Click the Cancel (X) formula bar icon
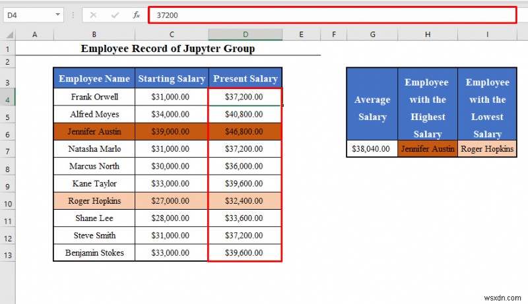 click(93, 15)
